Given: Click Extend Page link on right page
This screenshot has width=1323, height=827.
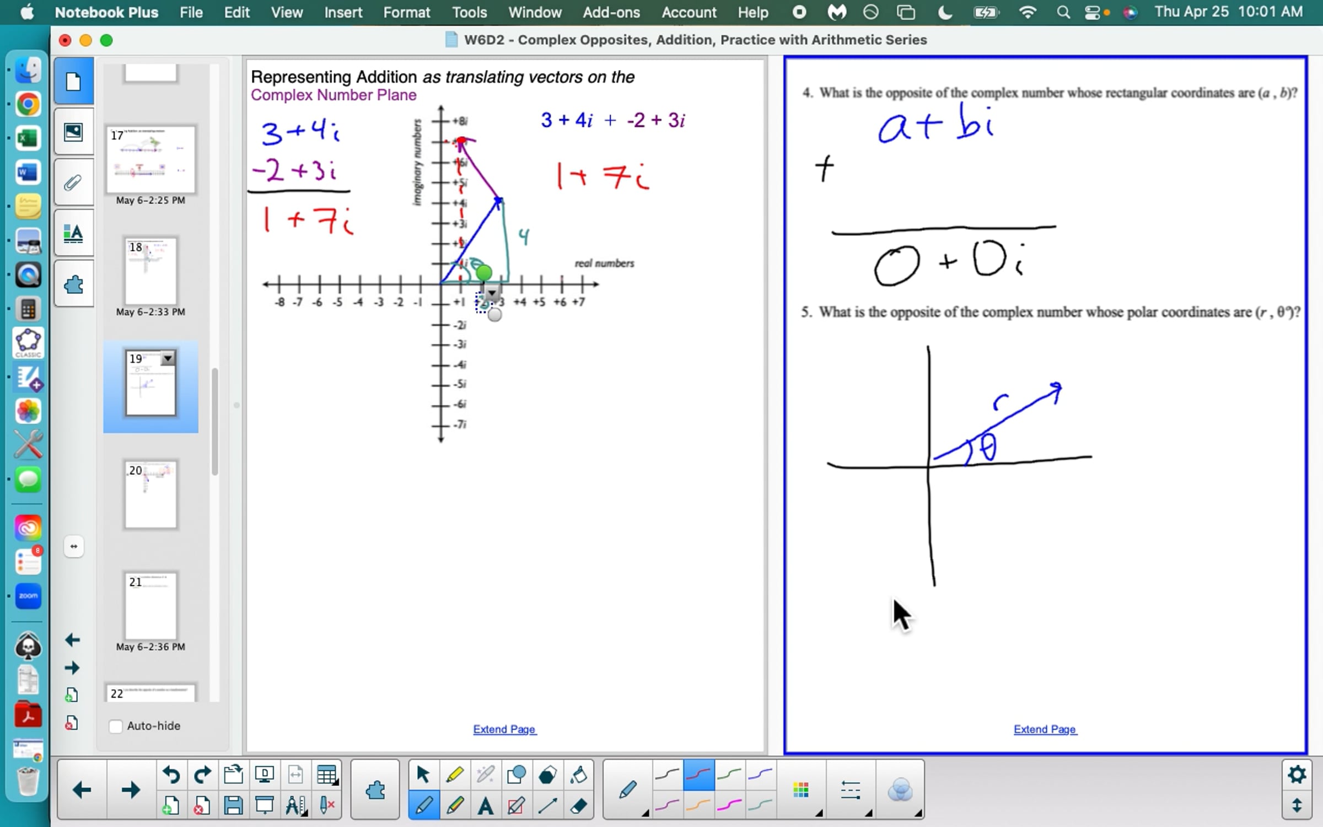Looking at the screenshot, I should tap(1045, 729).
